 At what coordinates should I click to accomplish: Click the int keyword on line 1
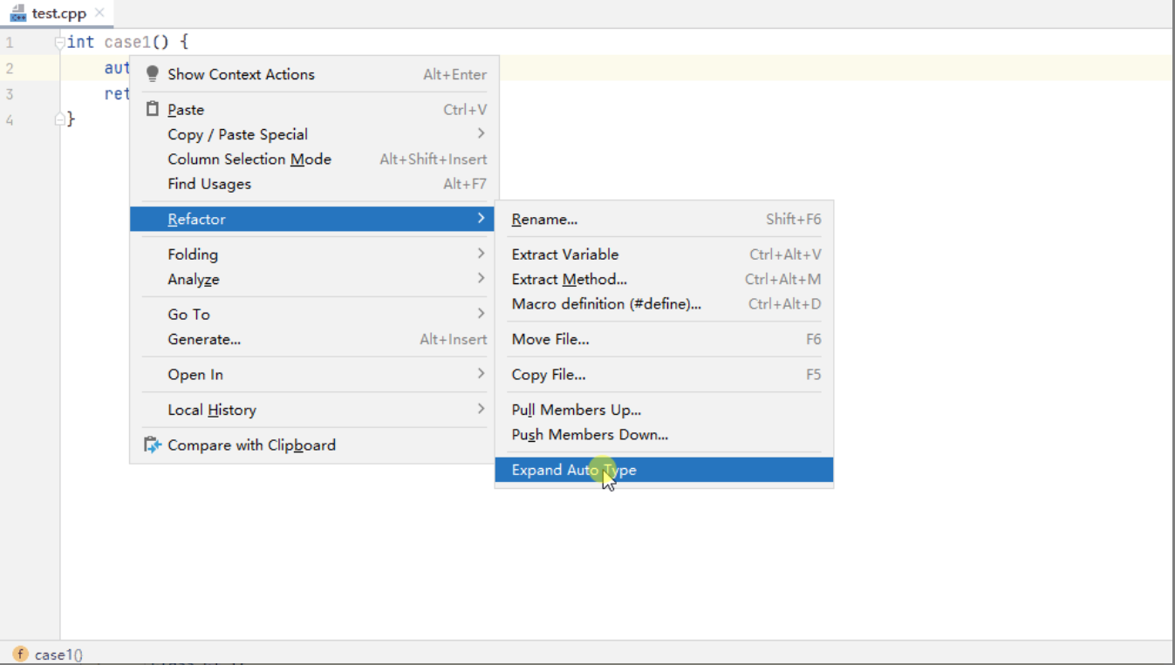pyautogui.click(x=80, y=41)
